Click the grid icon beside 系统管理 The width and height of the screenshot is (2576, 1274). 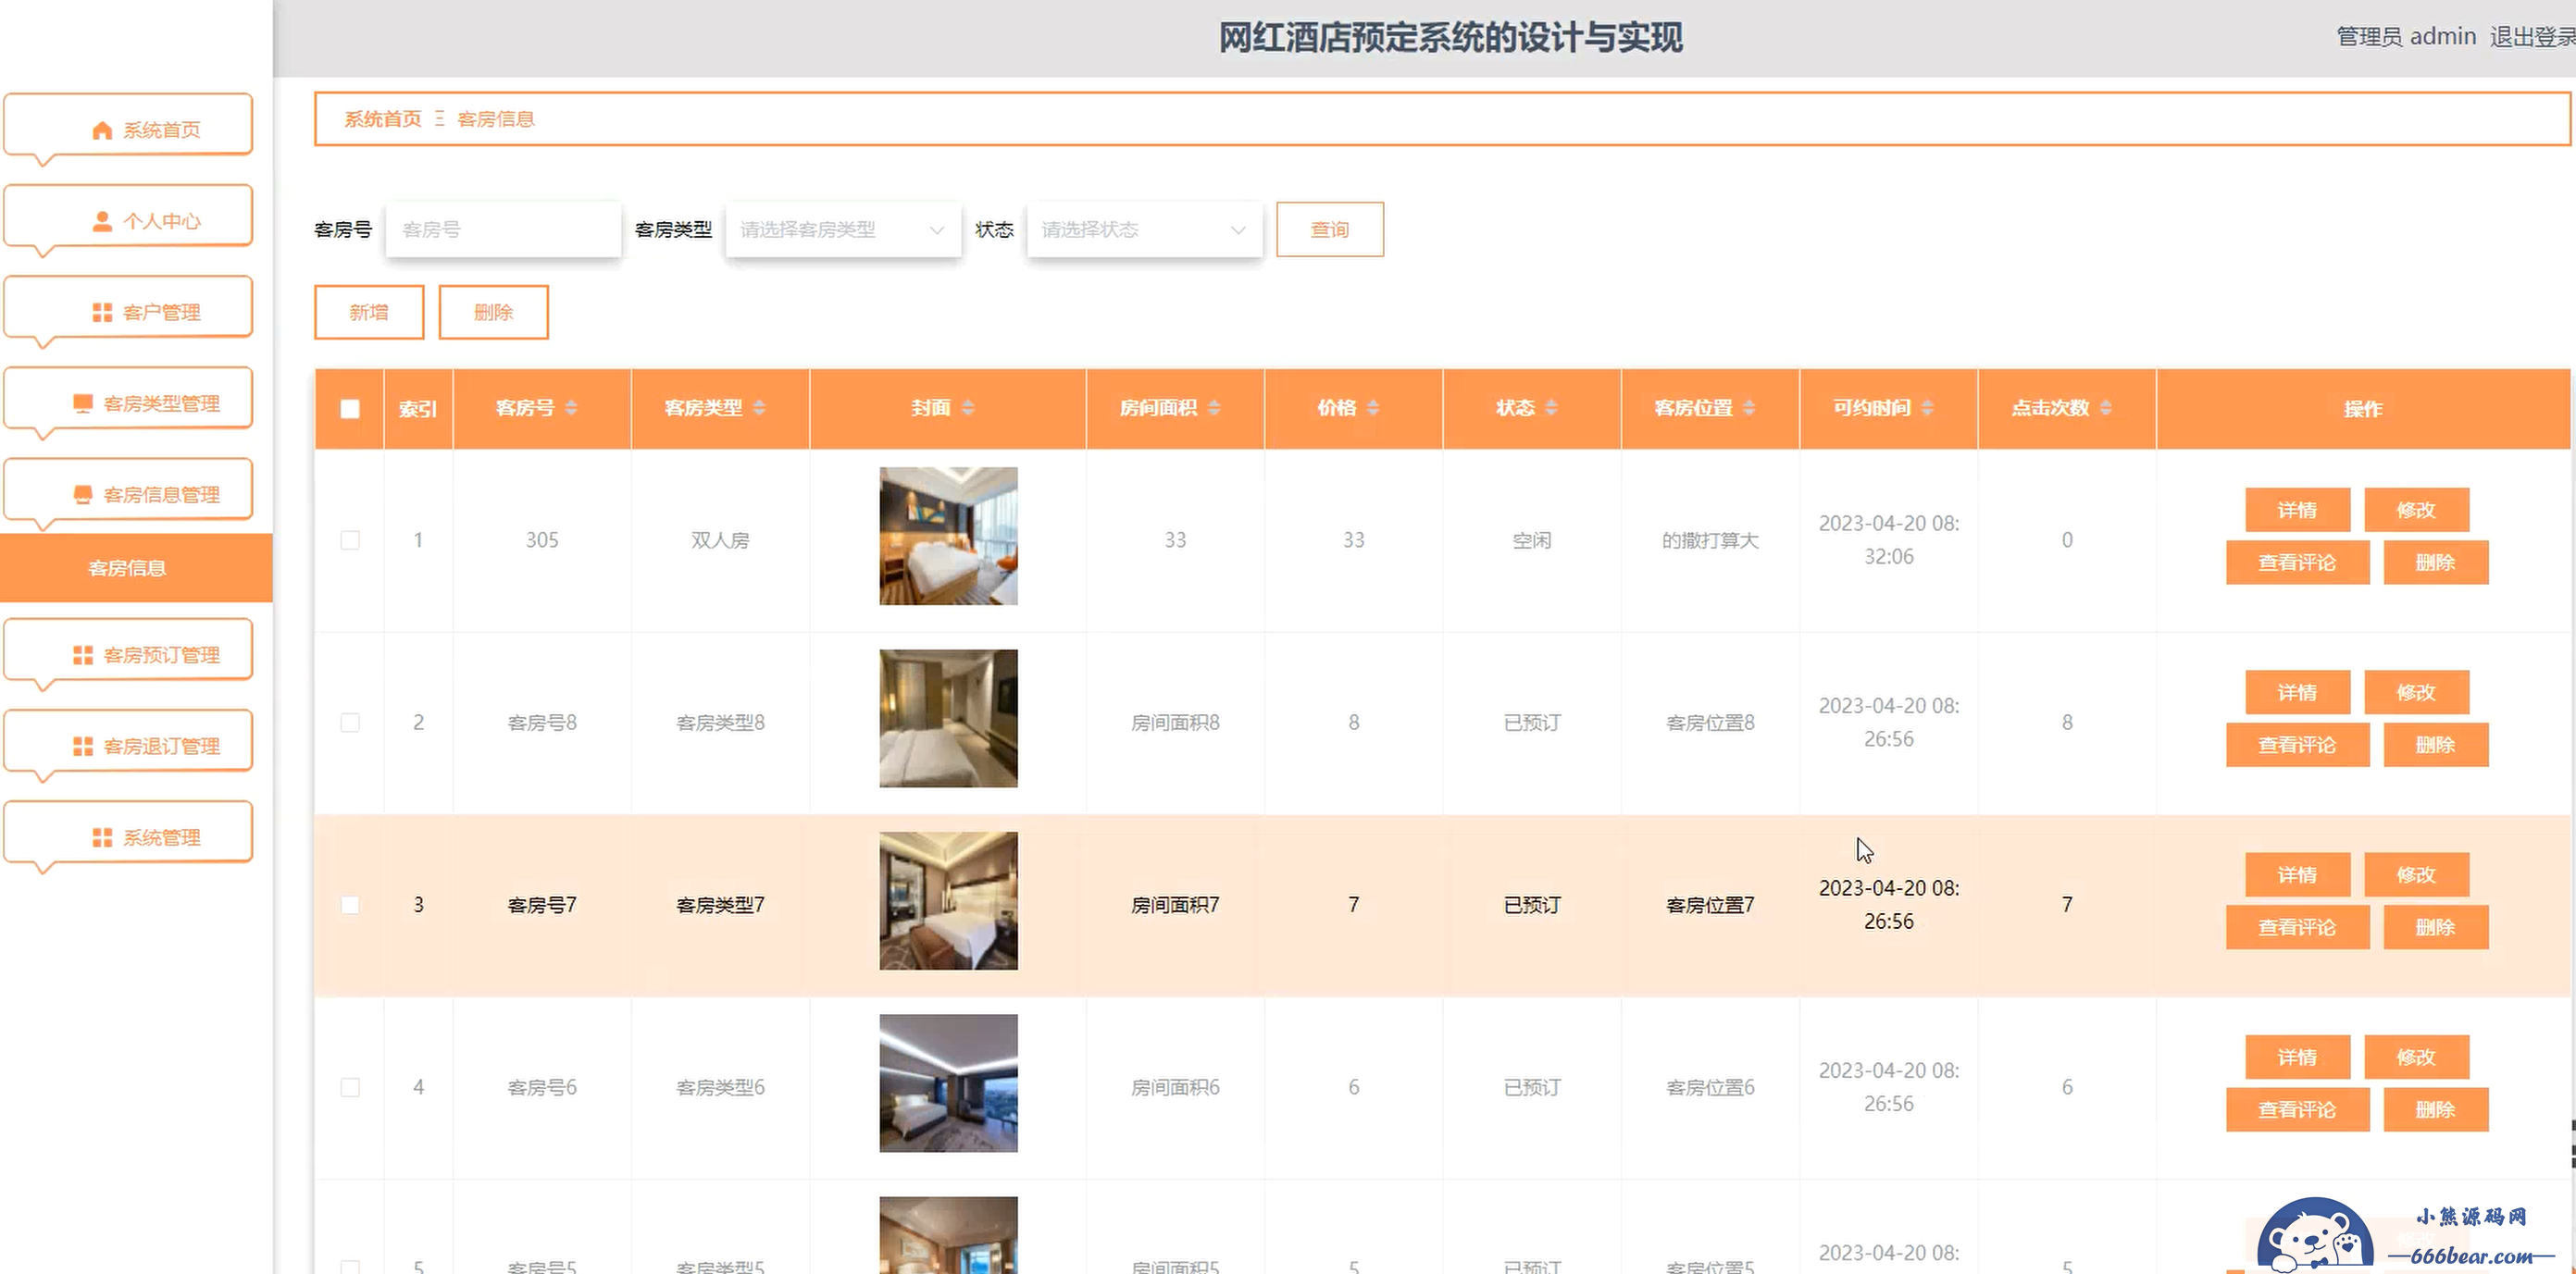coord(101,837)
